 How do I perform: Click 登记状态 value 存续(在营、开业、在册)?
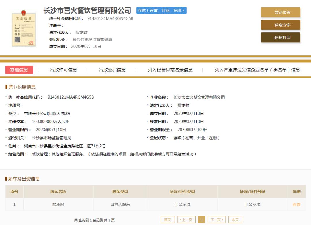[x=197, y=138]
